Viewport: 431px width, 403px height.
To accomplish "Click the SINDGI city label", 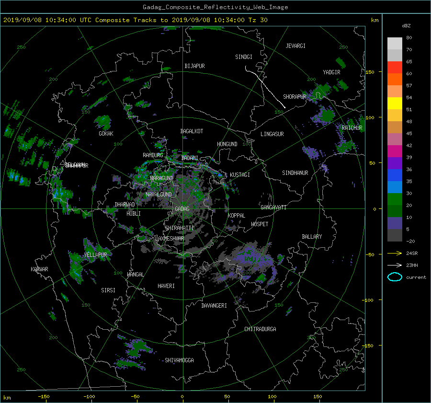I will pos(244,57).
